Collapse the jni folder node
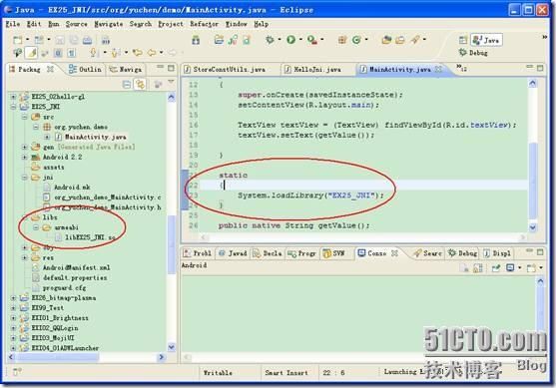 point(25,178)
